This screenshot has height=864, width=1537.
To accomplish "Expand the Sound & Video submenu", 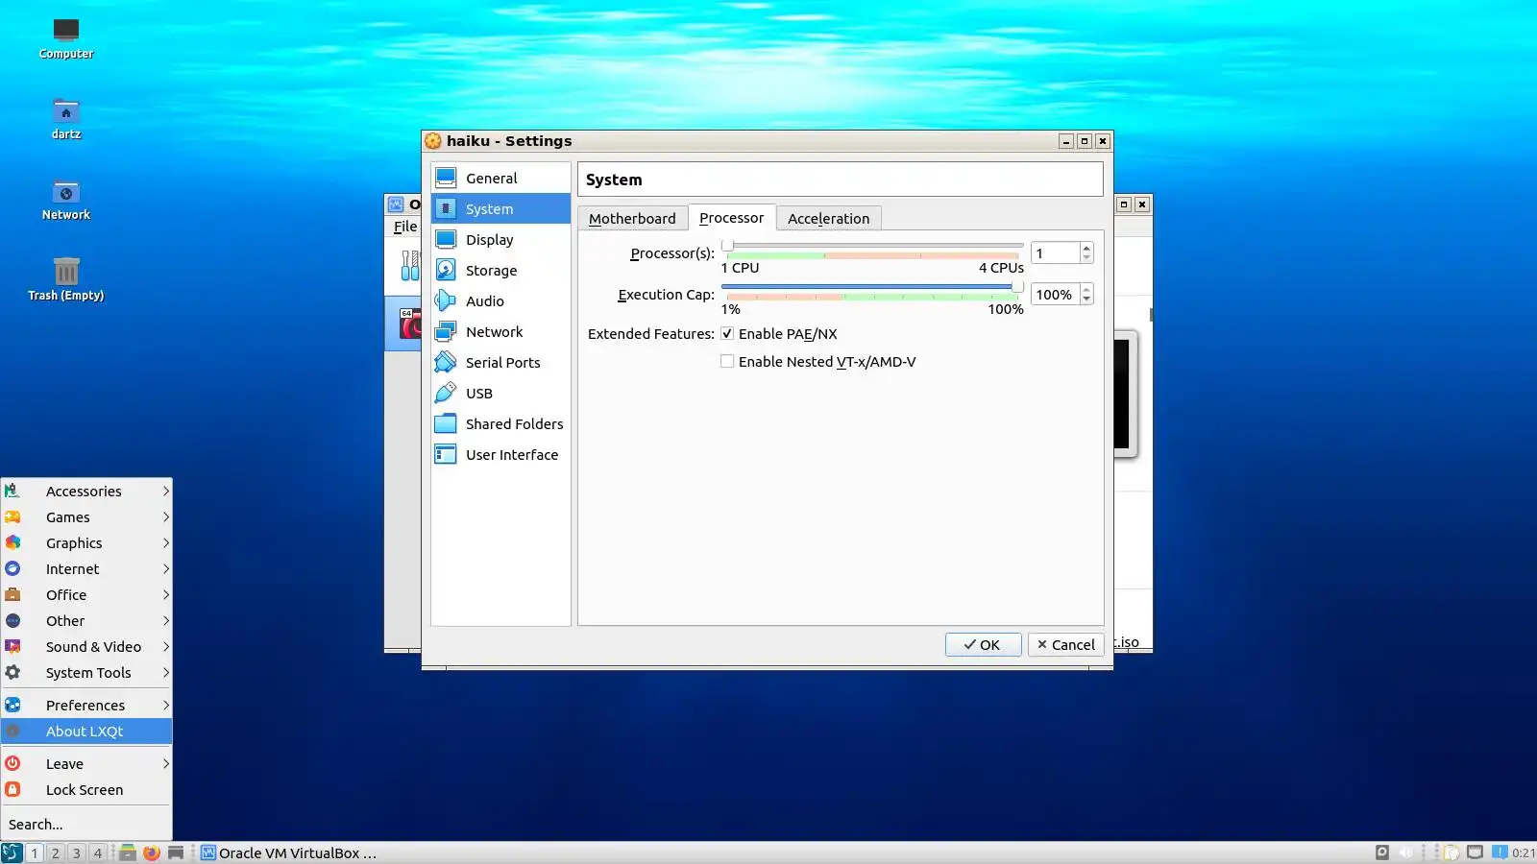I will click(86, 647).
